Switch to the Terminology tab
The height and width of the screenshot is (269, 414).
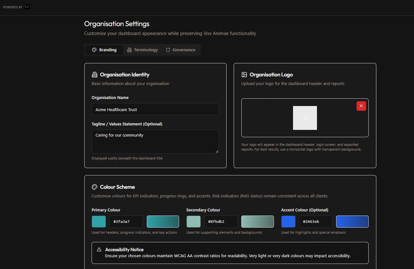click(142, 50)
